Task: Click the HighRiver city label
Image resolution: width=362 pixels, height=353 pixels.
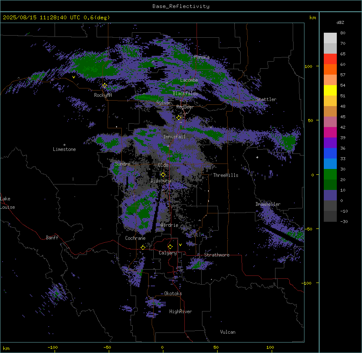Action: [x=181, y=311]
